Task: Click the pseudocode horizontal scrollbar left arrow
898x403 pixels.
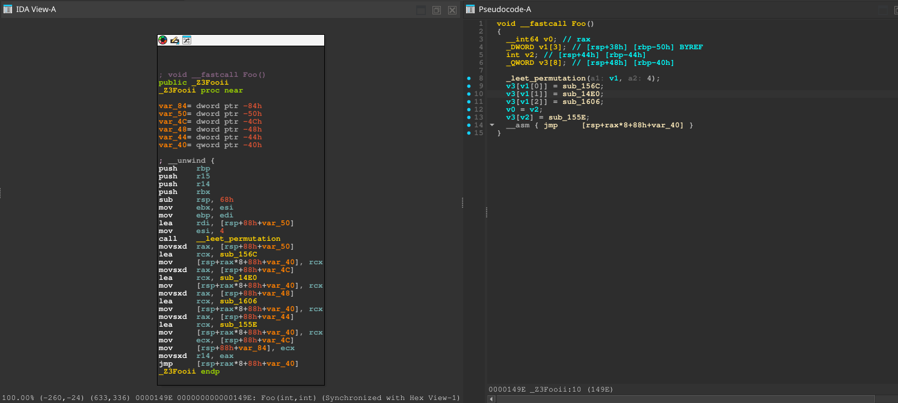Action: coord(492,399)
